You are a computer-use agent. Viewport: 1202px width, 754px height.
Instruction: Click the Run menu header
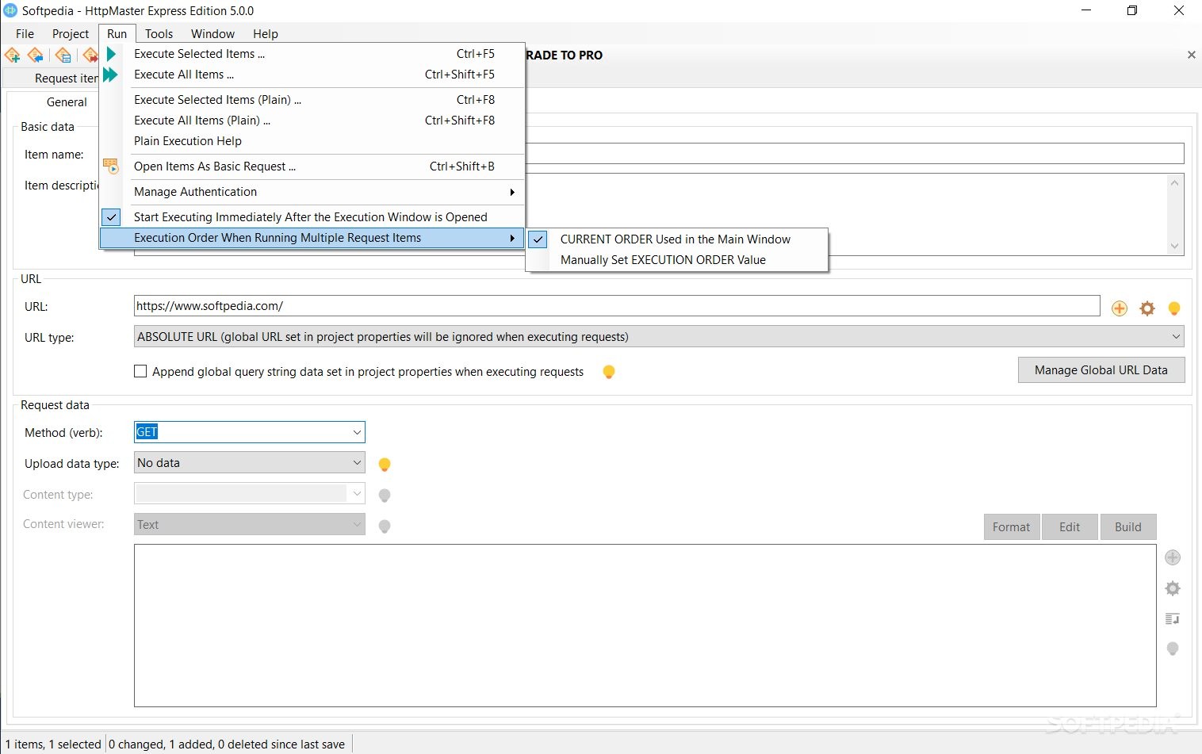pos(117,34)
